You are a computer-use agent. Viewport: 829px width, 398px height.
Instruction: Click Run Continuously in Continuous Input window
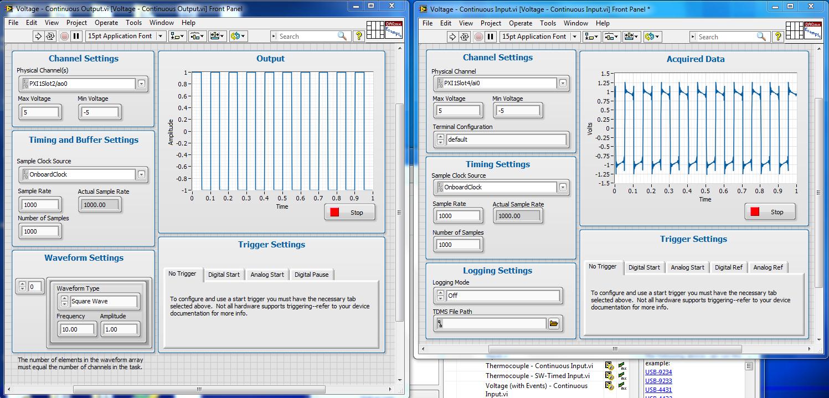point(465,37)
